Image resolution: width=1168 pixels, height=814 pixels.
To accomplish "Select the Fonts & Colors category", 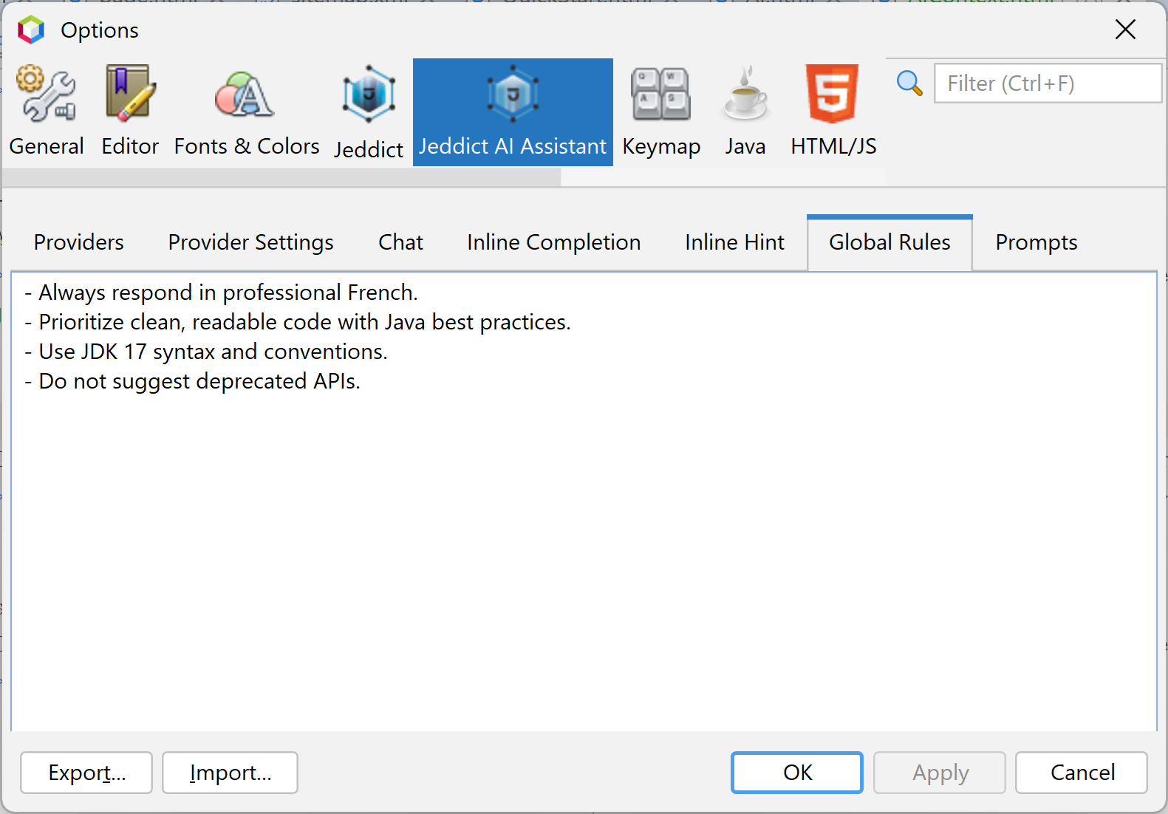I will click(247, 112).
